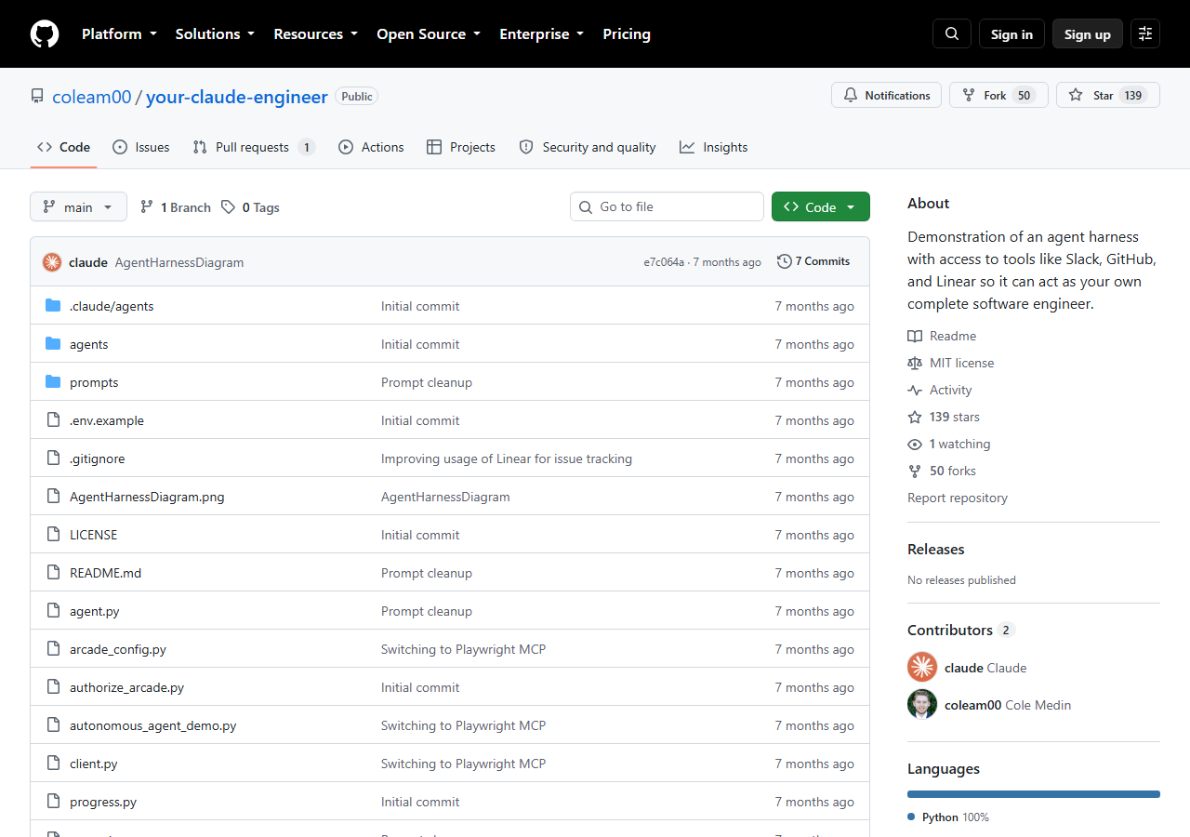Open the progress.py file

click(103, 802)
